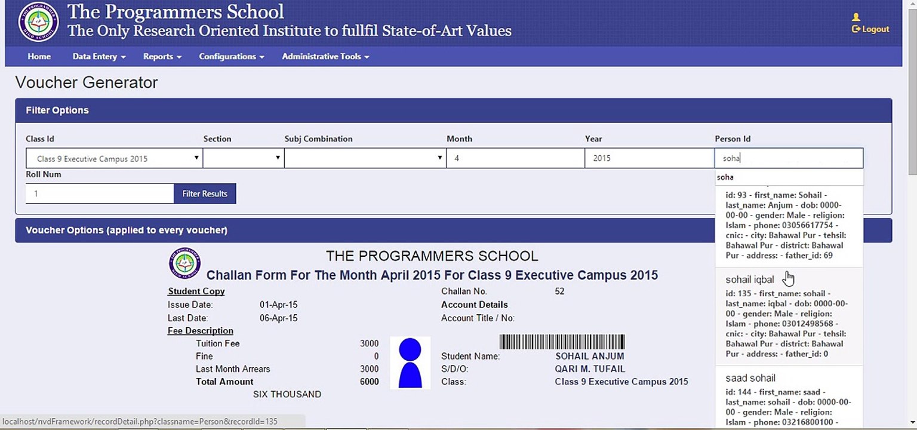Click the user profile icon
917x430 pixels.
point(856,17)
